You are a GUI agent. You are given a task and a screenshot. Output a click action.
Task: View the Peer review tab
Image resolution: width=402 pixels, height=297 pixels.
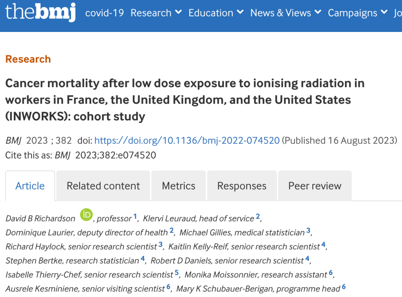(x=315, y=186)
